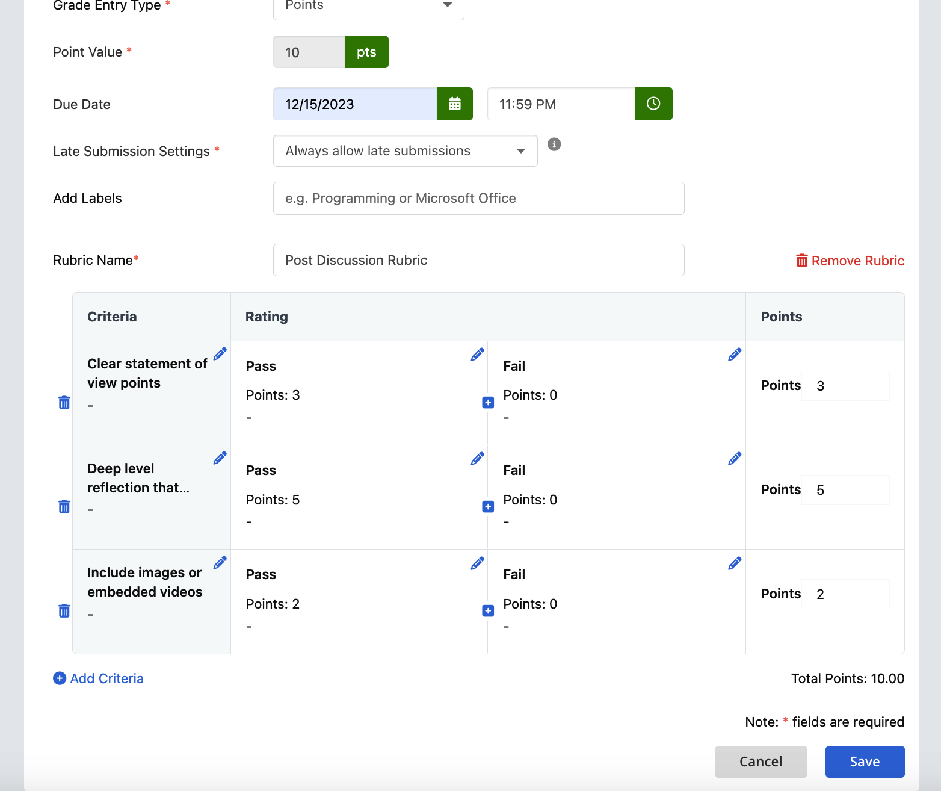
Task: Click the Point Value field
Action: point(309,52)
